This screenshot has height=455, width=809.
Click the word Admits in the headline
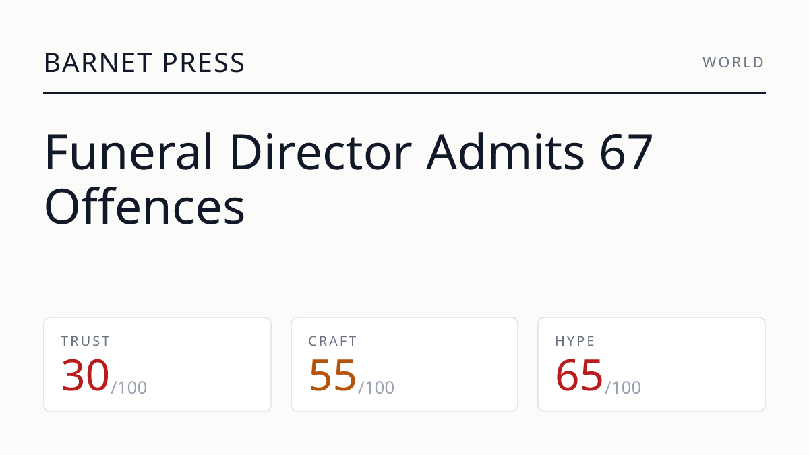(506, 152)
